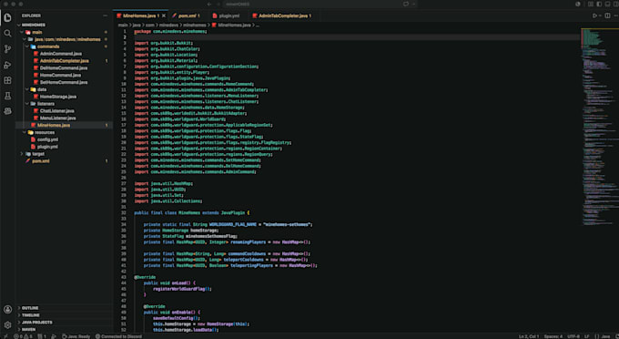The image size is (619, 339).
Task: Open the Source Control view
Action: (7, 49)
